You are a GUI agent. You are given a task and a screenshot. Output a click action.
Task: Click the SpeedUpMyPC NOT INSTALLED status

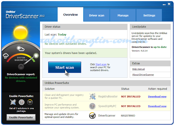131,106
